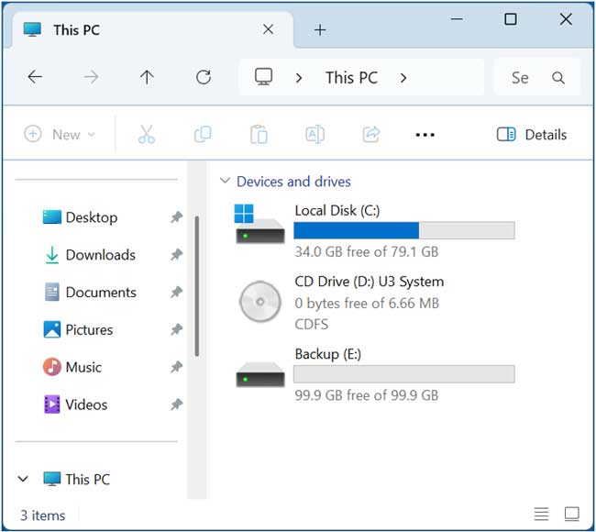
Task: Unpin Desktop using its pin icon
Action: coord(176,217)
